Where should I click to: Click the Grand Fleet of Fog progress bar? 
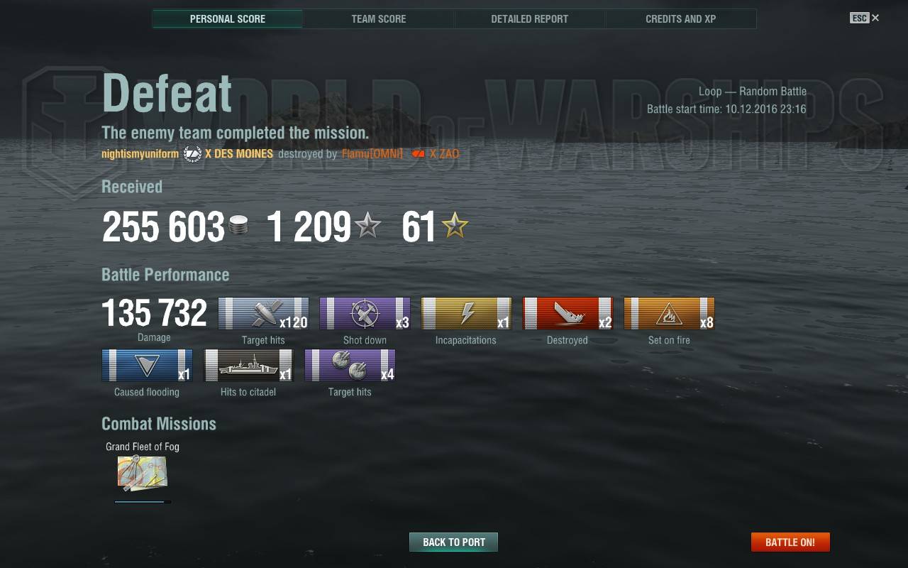143,502
